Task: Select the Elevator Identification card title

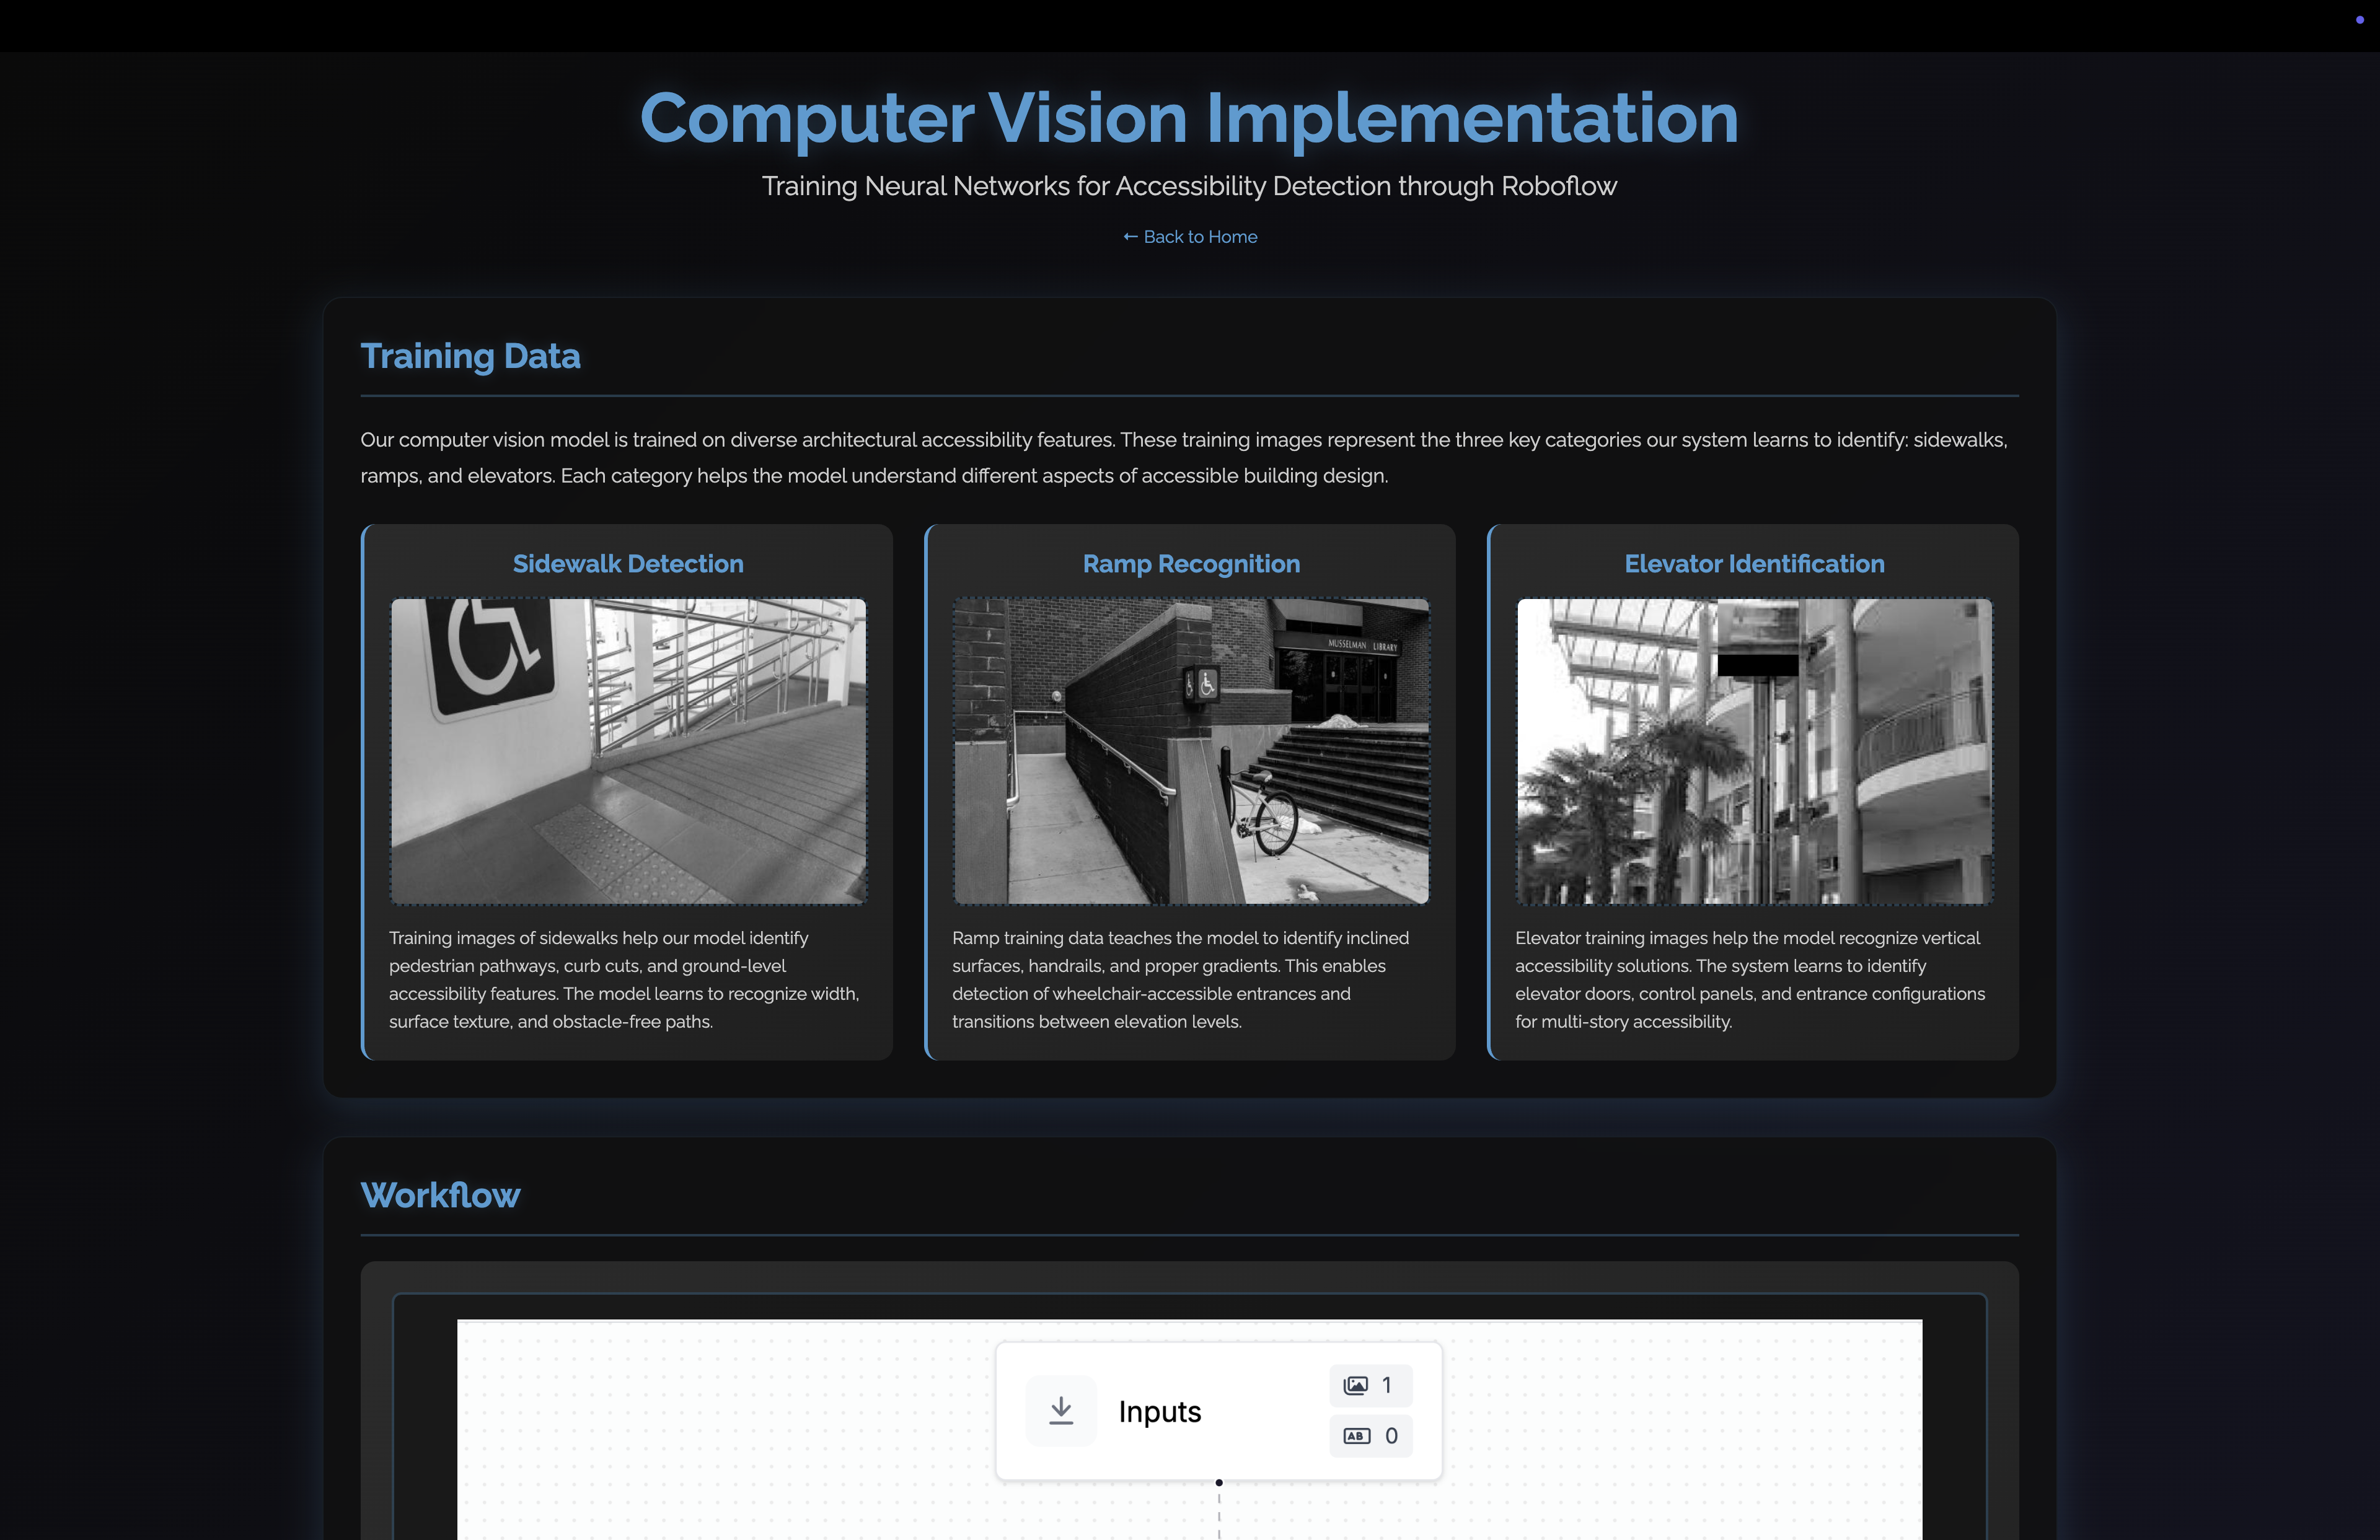Action: click(x=1753, y=564)
